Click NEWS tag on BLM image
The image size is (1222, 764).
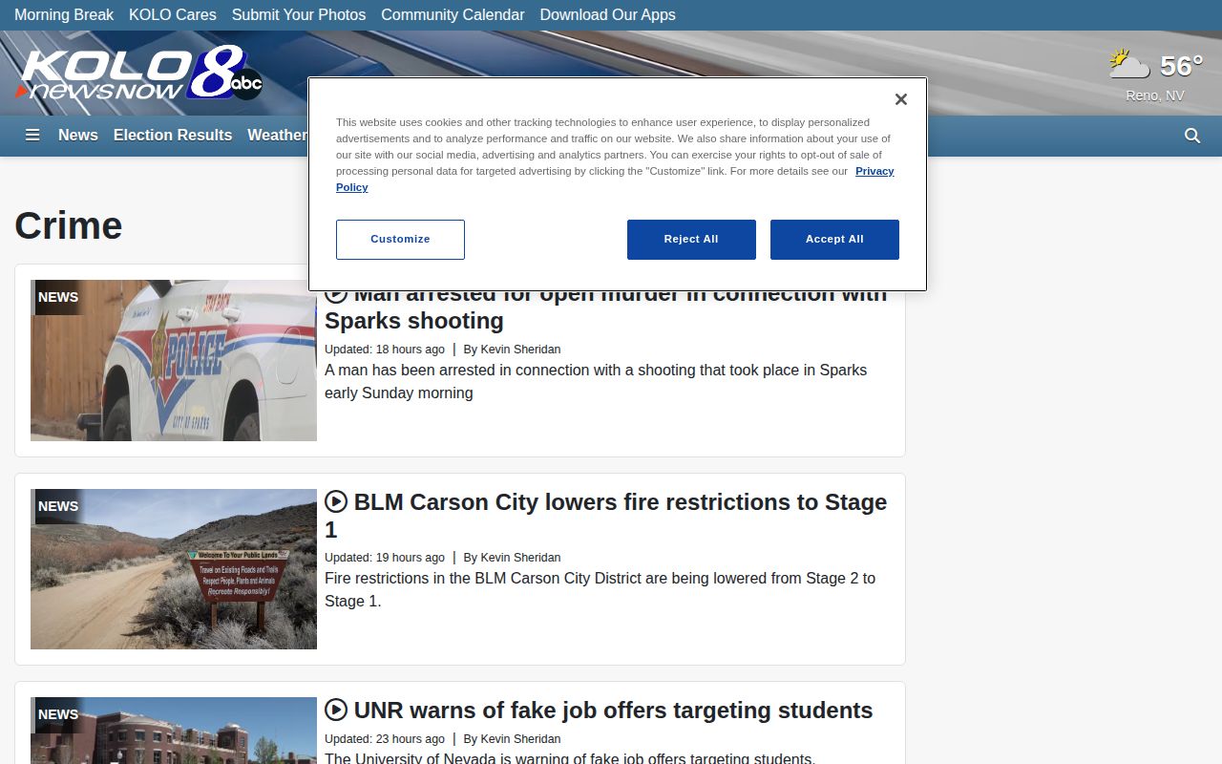pyautogui.click(x=58, y=506)
